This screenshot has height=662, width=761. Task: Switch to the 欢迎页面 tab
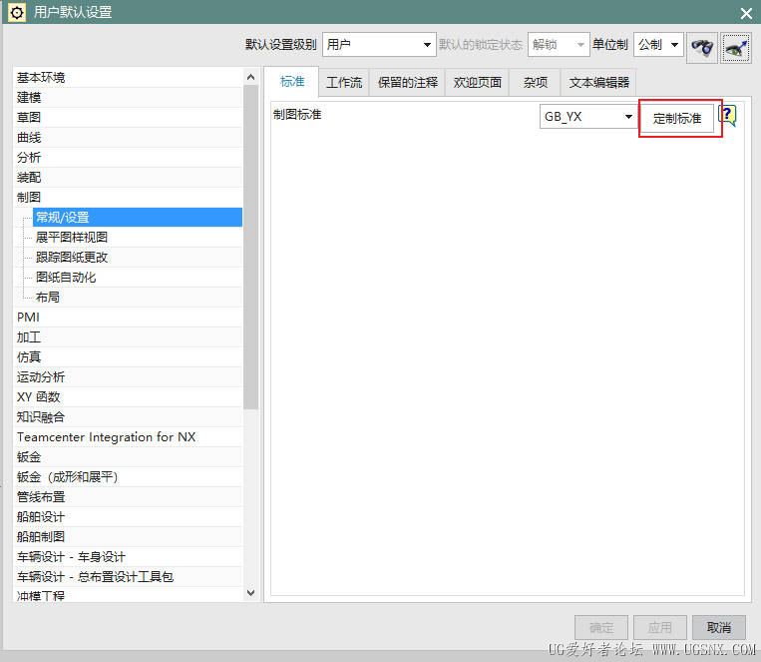click(477, 83)
